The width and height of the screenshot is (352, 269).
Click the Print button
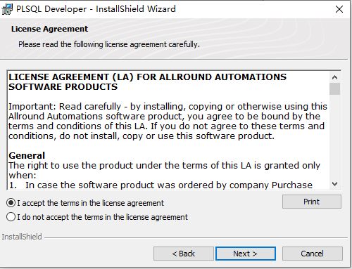click(312, 202)
